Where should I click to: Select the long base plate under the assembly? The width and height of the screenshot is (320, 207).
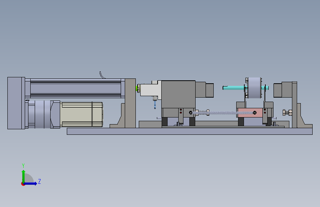pyautogui.click(x=190, y=131)
